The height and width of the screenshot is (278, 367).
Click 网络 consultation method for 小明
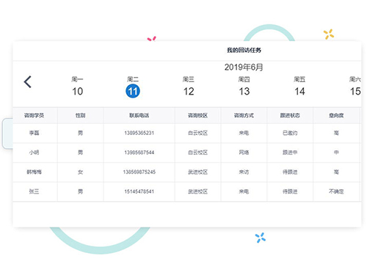point(244,153)
